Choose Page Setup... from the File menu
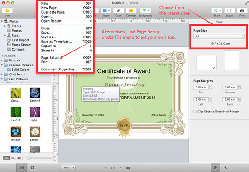 (66, 57)
